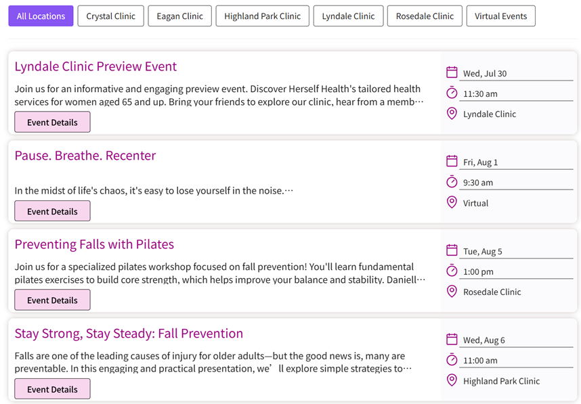The width and height of the screenshot is (581, 404).
Task: Click the clock icon next to 9:30 am
Action: 452,182
